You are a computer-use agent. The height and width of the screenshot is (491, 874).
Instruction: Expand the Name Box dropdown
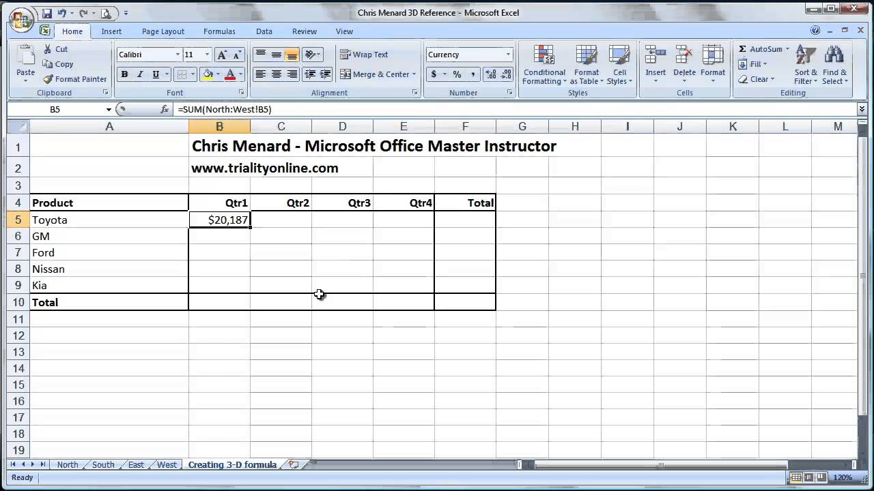click(x=109, y=109)
